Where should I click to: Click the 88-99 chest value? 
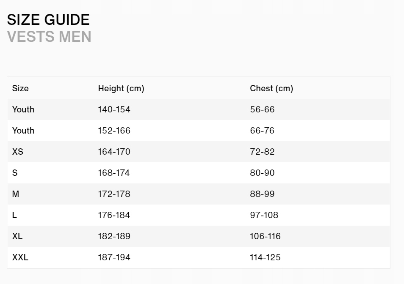[x=262, y=194]
